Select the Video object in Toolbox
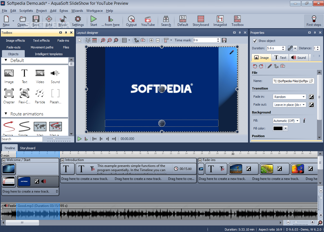Screen dimensions: 324x232 40,76
